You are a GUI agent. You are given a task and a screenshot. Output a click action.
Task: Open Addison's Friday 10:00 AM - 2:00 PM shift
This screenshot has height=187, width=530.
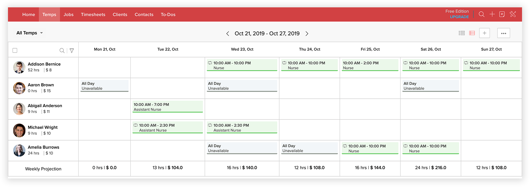click(x=370, y=65)
